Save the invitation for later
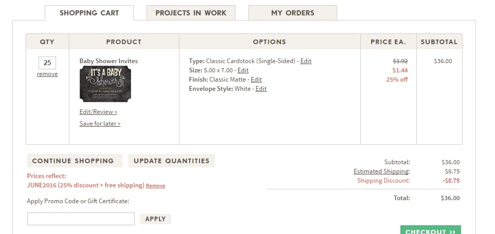Viewport: 495px width, 234px height. (x=100, y=123)
